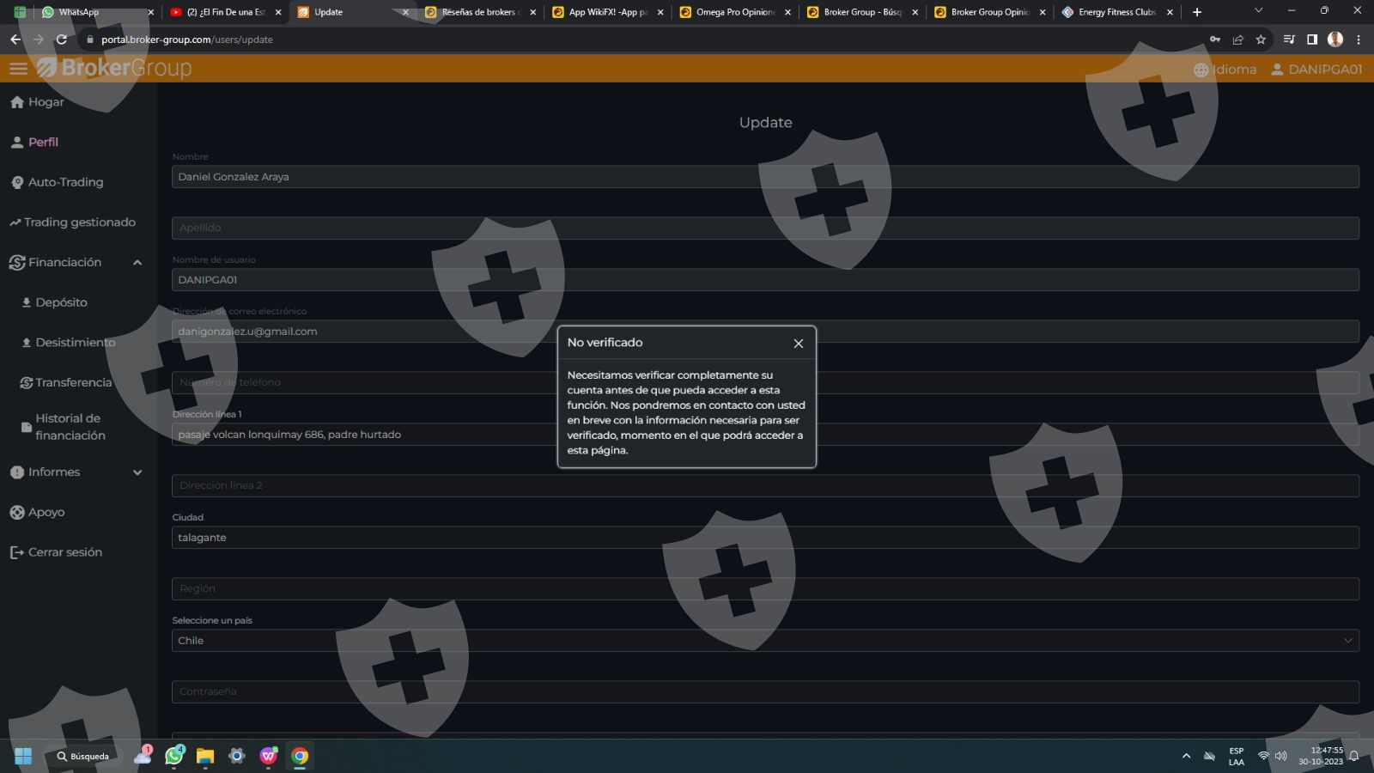
Task: Click the Apoyo support icon
Action: (17, 513)
